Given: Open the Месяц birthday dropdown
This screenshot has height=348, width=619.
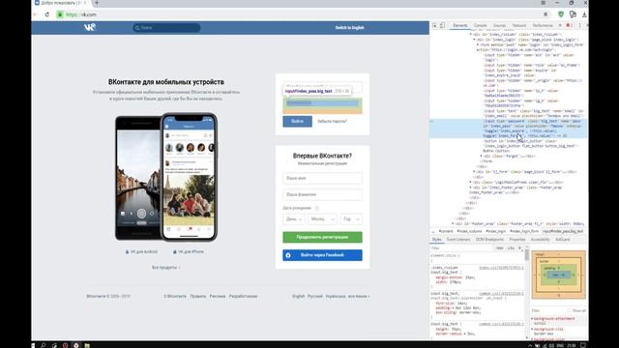Looking at the screenshot, I should click(322, 219).
